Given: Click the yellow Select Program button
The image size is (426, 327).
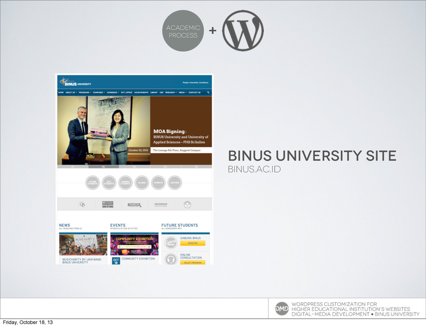Looking at the screenshot, I should (193, 263).
